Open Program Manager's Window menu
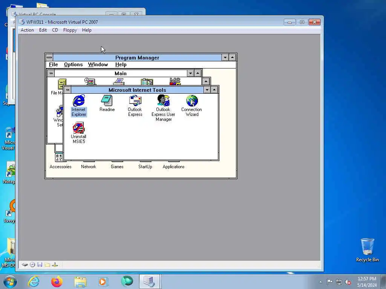 pos(98,64)
